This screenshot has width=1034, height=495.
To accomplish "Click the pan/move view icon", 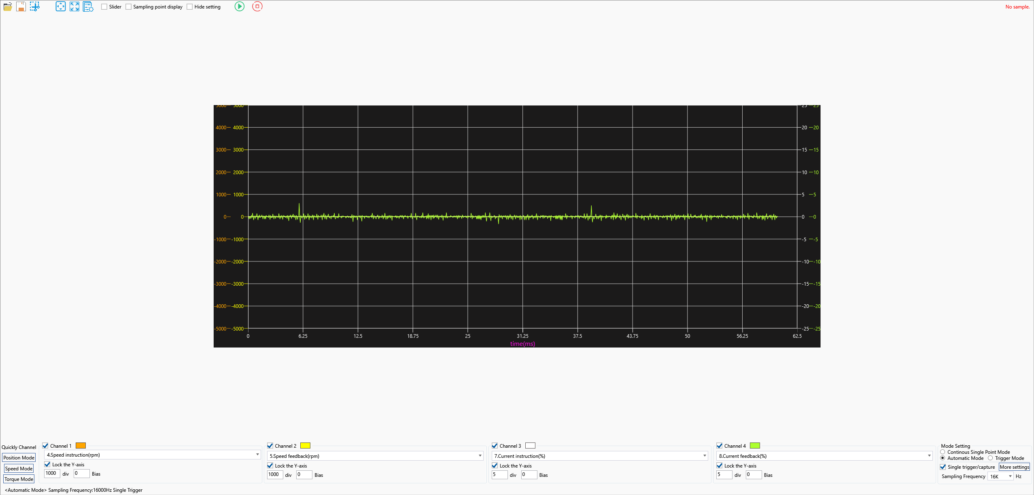I will pyautogui.click(x=61, y=7).
